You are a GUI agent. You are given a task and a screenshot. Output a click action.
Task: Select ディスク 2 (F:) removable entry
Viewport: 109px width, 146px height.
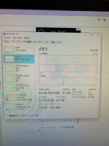[x=19, y=88]
